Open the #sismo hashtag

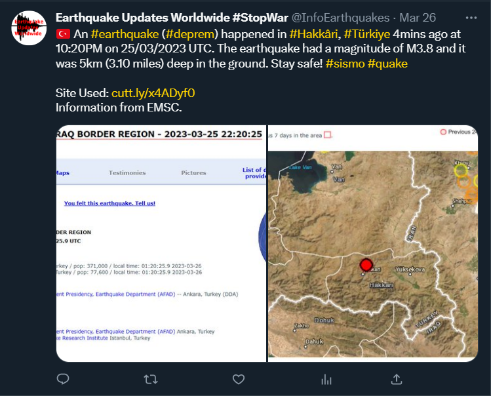(344, 63)
